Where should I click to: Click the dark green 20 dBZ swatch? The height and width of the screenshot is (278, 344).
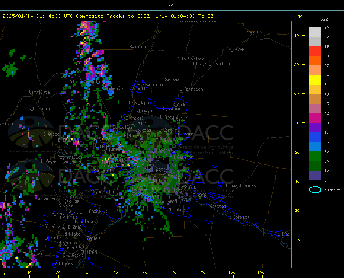(315, 166)
